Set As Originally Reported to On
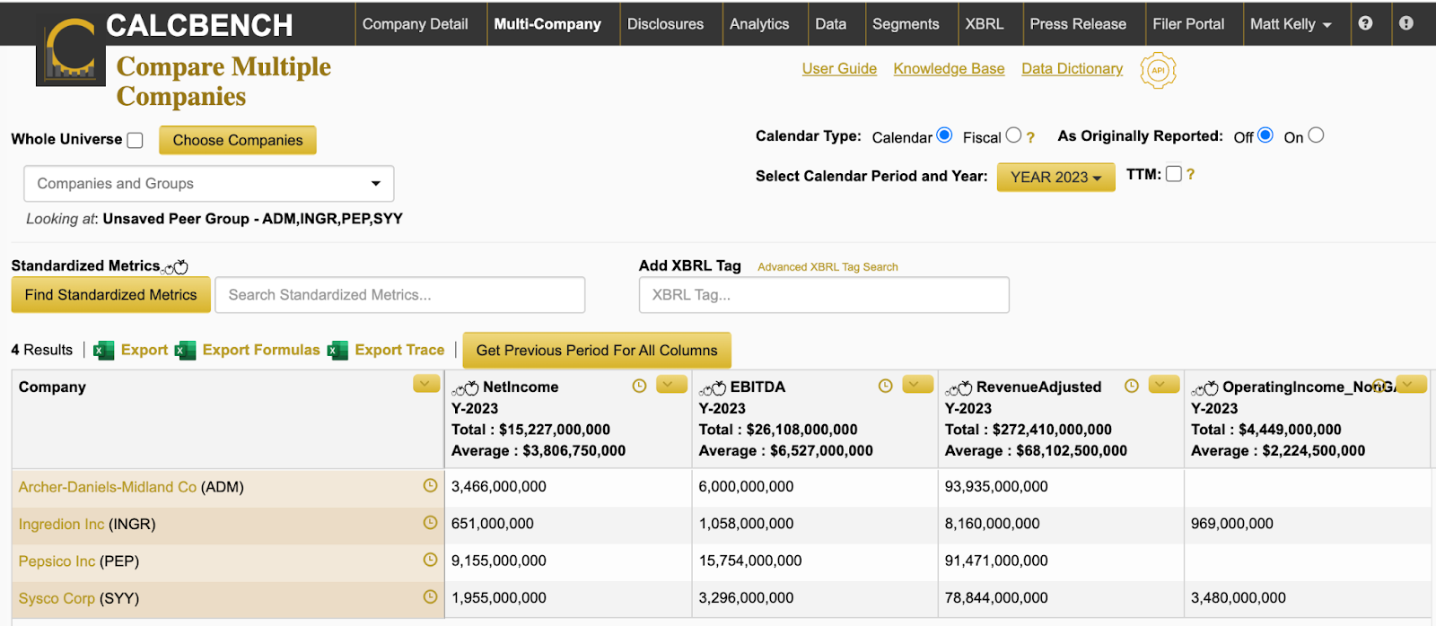The image size is (1436, 626). [x=1316, y=135]
